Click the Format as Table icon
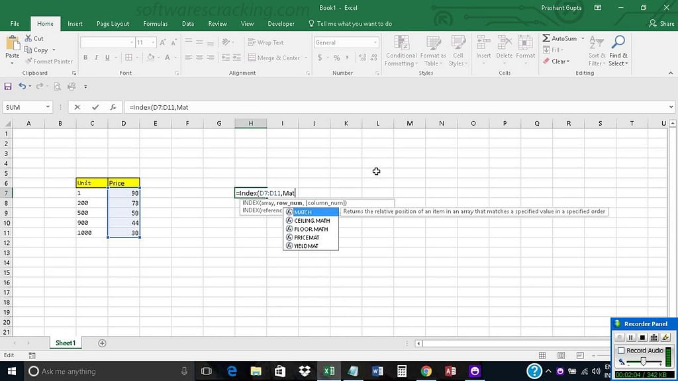This screenshot has height=381, width=678. tap(433, 43)
